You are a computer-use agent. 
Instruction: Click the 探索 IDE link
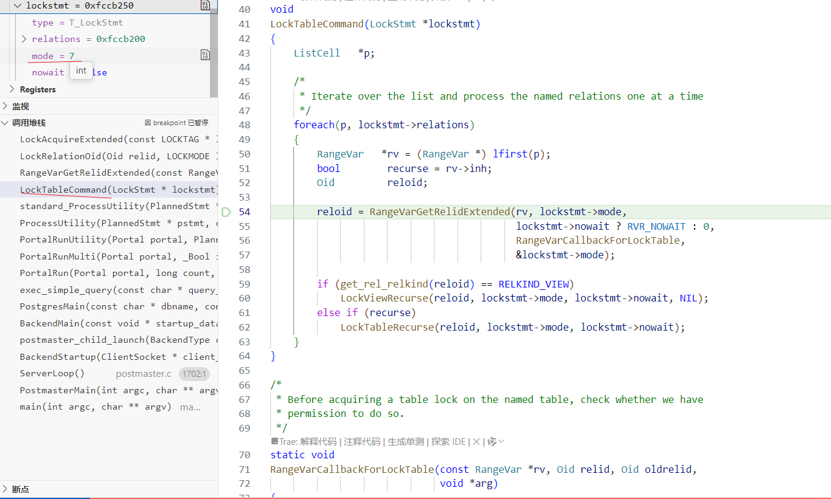pos(448,442)
